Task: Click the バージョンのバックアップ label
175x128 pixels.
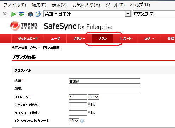Action: point(32,121)
